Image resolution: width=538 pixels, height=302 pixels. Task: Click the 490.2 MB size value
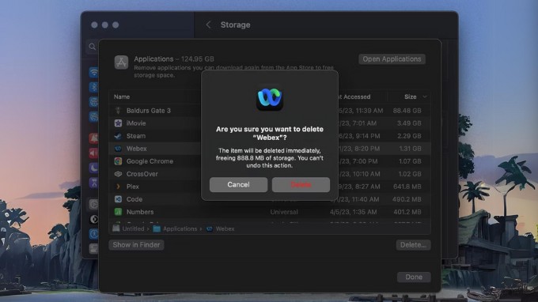point(407,199)
